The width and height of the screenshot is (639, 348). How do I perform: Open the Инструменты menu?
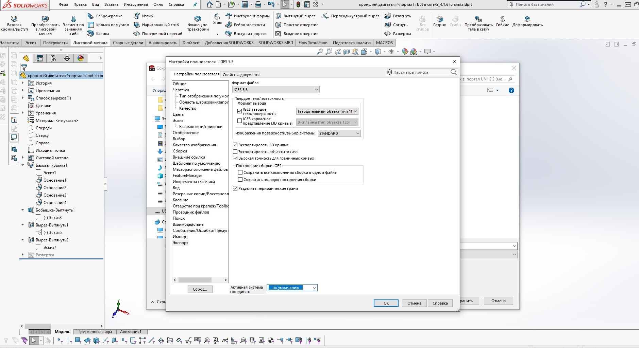coord(136,4)
